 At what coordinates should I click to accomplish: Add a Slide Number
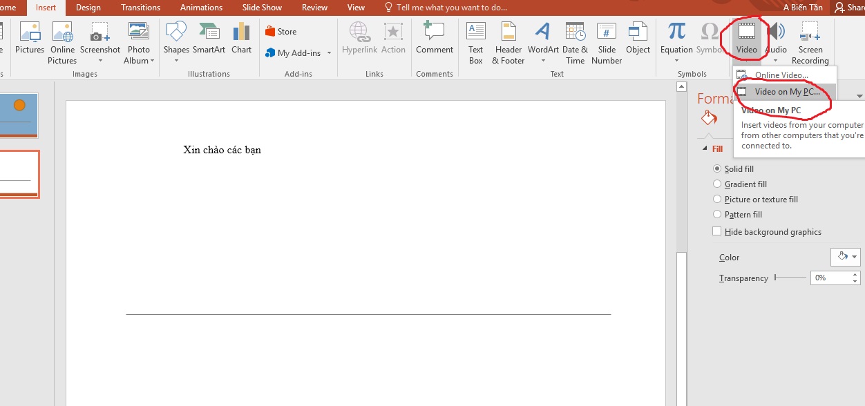tap(607, 41)
